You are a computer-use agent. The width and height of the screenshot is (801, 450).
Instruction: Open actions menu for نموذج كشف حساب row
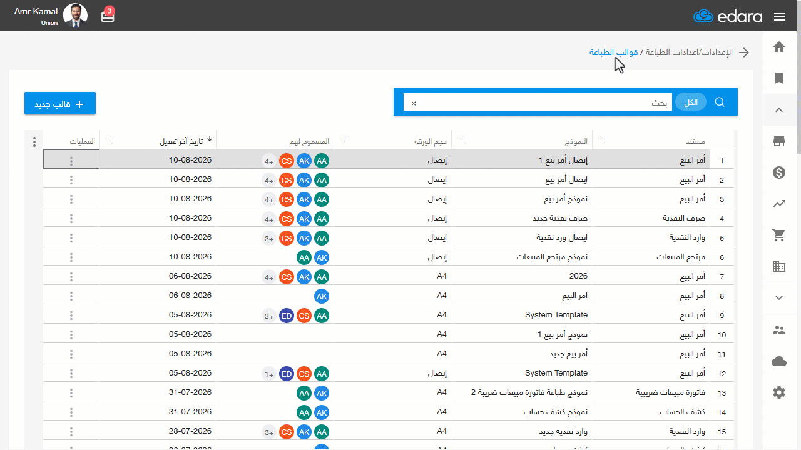point(71,412)
